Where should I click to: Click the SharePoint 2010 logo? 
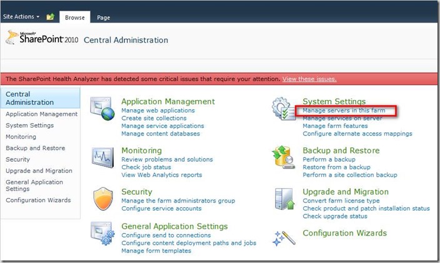[x=42, y=37]
